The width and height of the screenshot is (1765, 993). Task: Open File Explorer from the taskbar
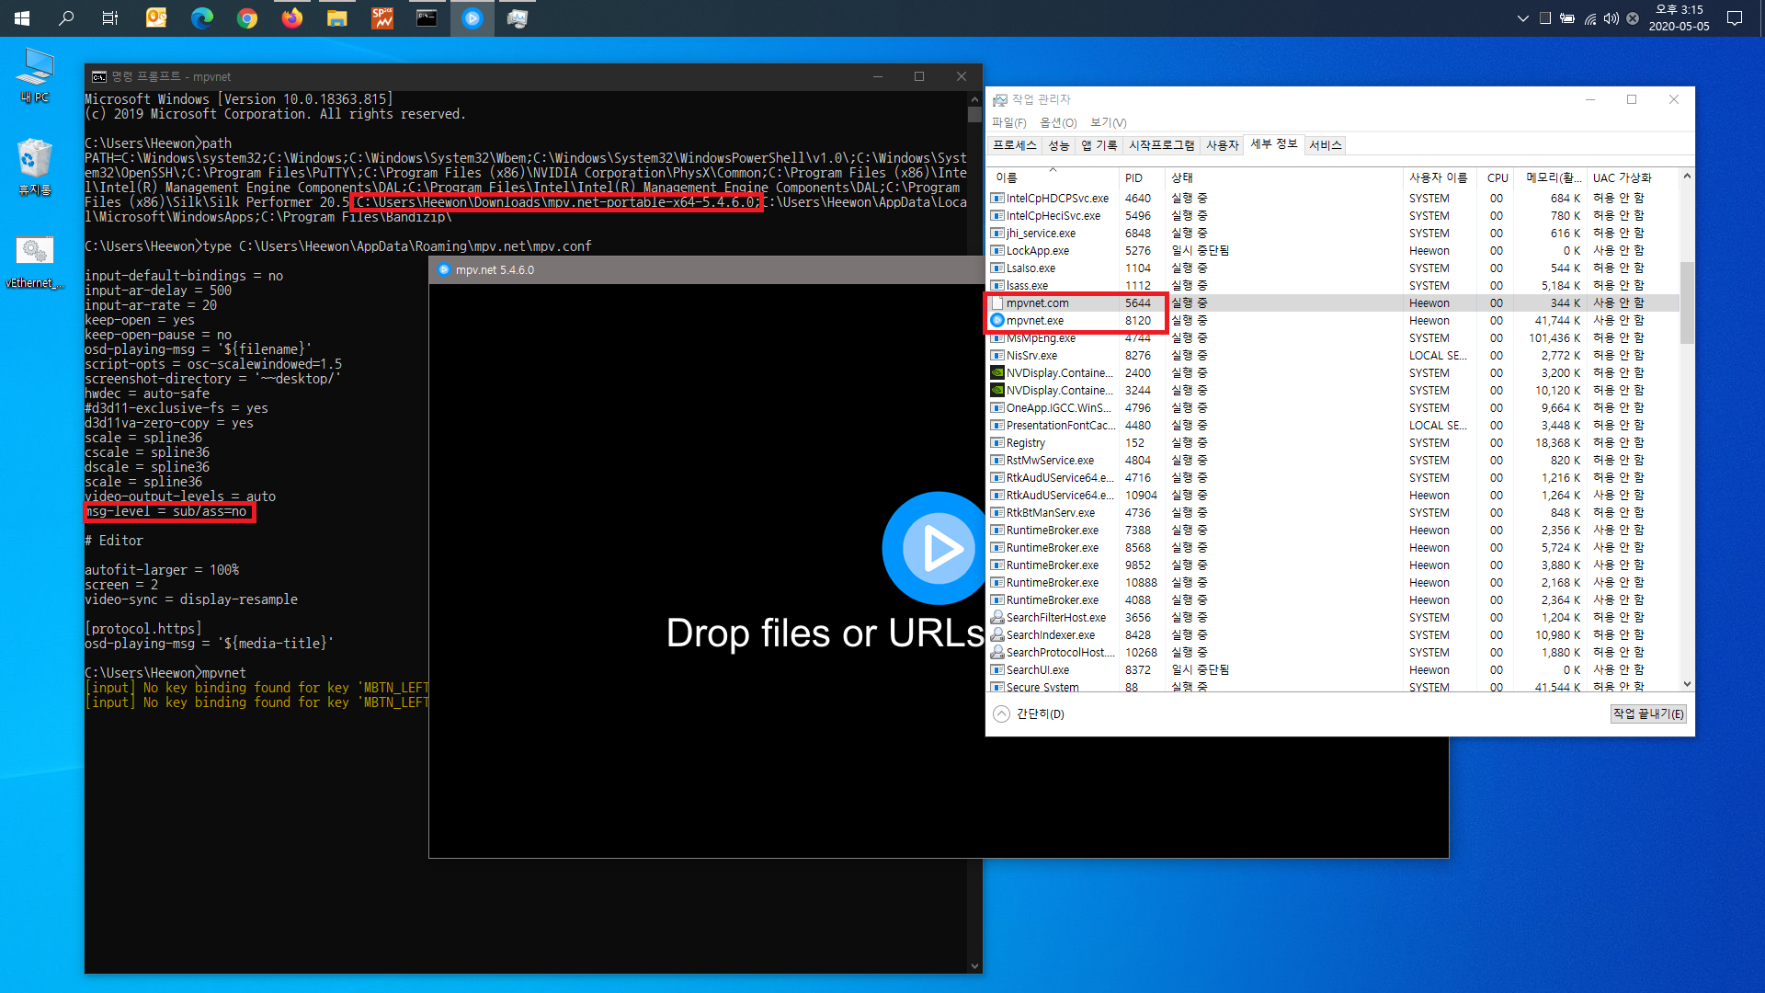336,18
